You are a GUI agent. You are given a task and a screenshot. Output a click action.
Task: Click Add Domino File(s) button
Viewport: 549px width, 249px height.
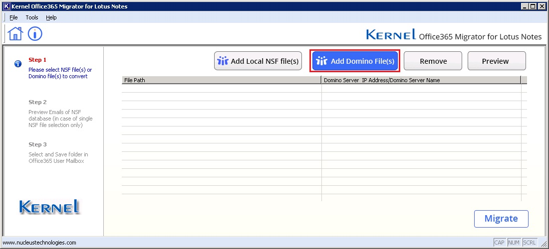355,61
